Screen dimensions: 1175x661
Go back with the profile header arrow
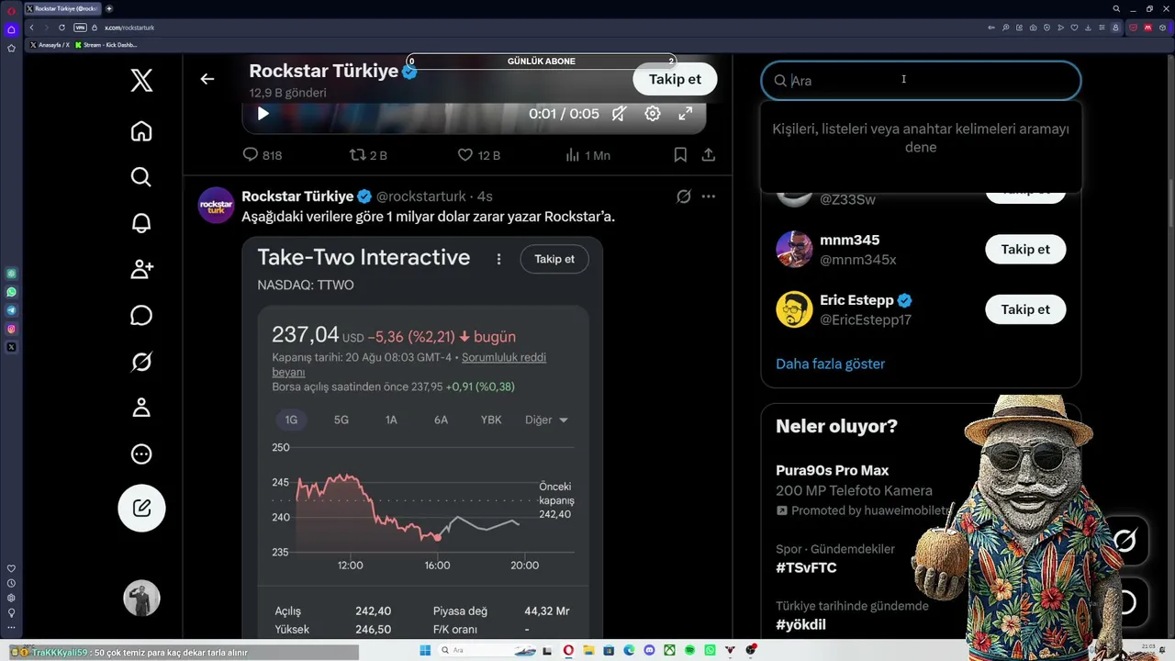click(207, 79)
